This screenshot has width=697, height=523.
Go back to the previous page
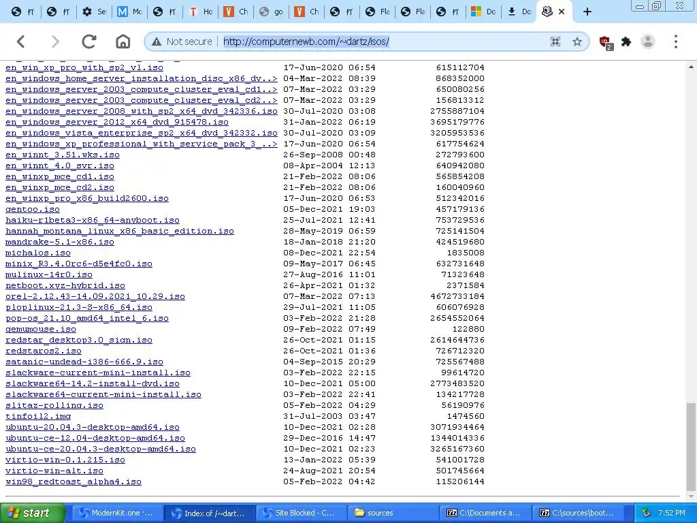(x=21, y=42)
